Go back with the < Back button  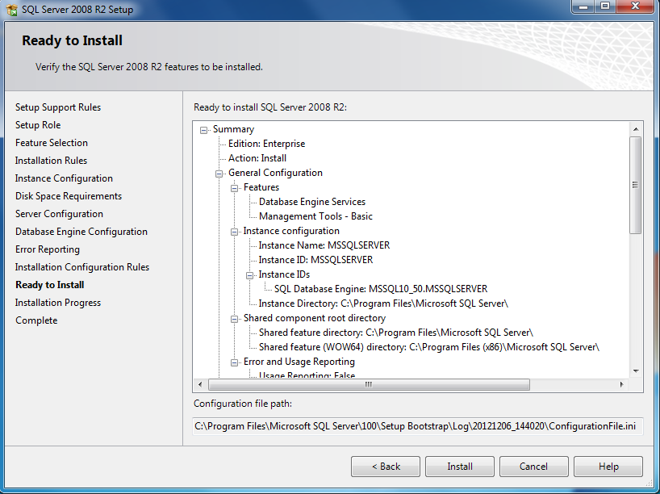pyautogui.click(x=386, y=467)
